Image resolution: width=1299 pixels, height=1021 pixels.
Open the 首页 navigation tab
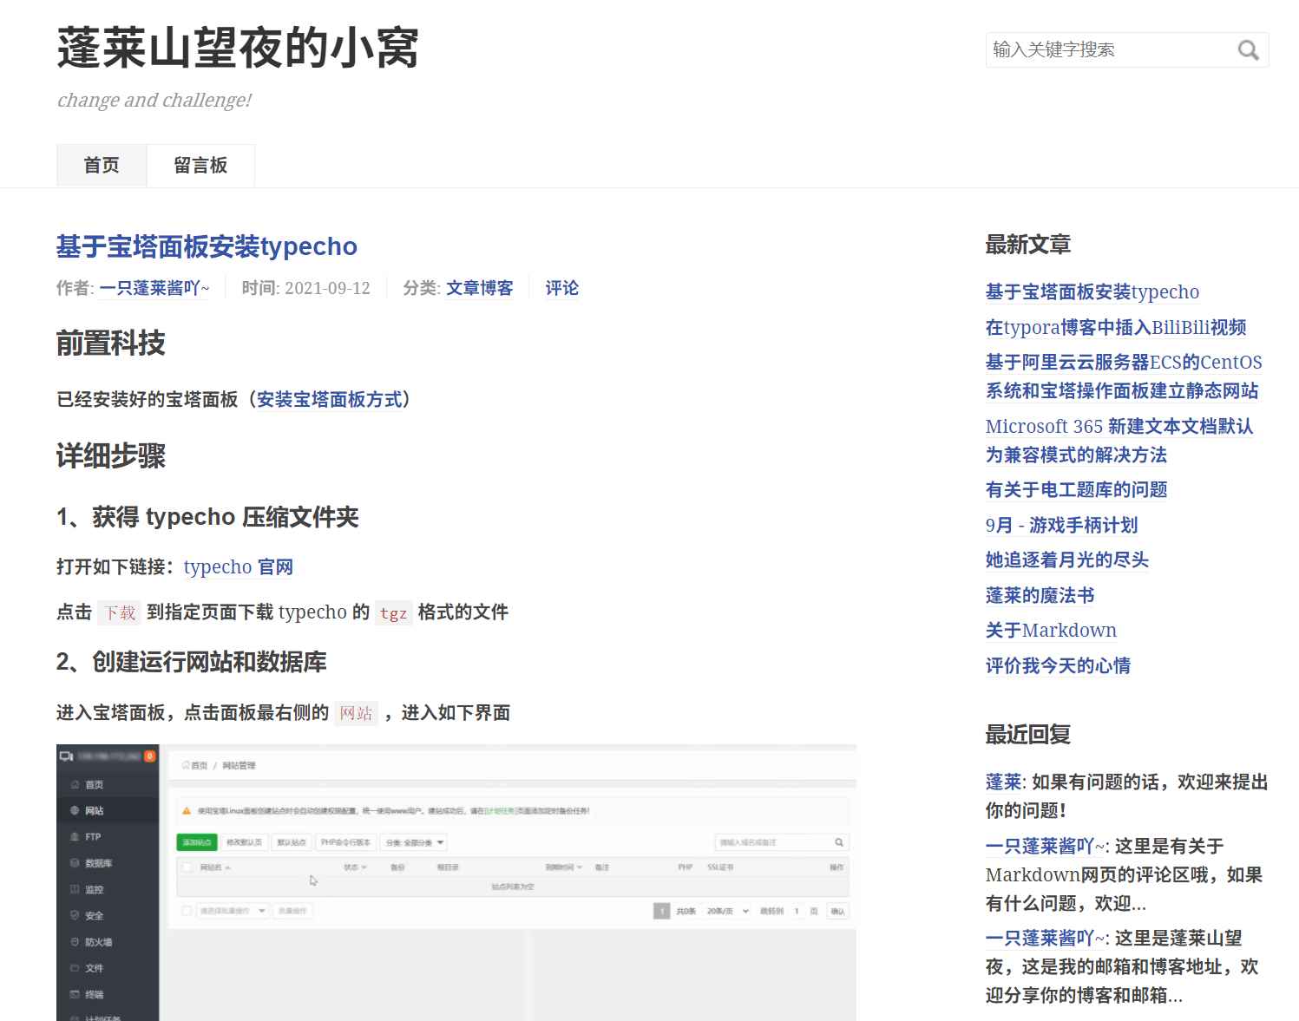tap(102, 165)
